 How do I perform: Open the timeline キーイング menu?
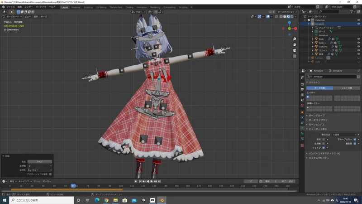point(25,181)
